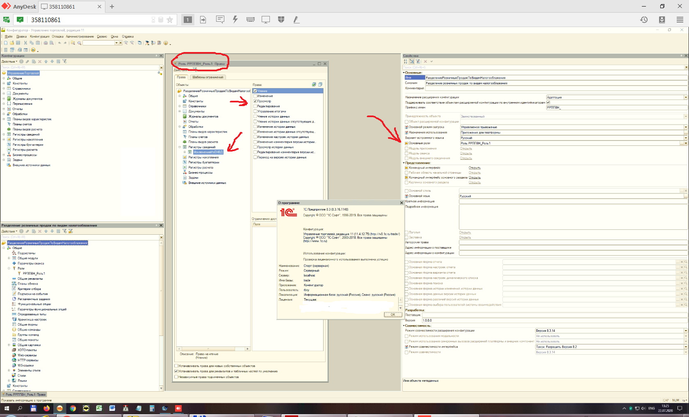Viewport: 689px width, 417px height.
Task: Click Cut scissors icon in Configurator toolbar
Action: point(25,43)
